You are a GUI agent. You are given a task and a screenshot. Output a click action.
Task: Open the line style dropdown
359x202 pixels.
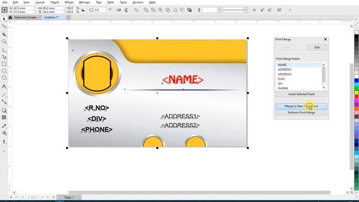tap(246, 10)
